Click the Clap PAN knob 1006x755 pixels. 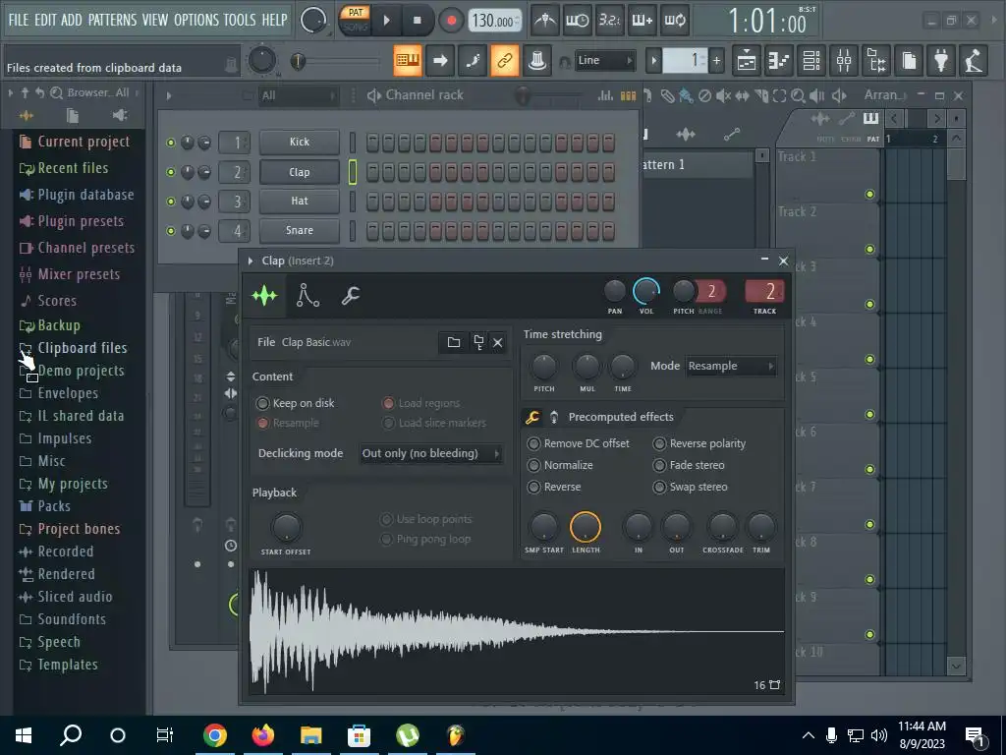click(615, 291)
